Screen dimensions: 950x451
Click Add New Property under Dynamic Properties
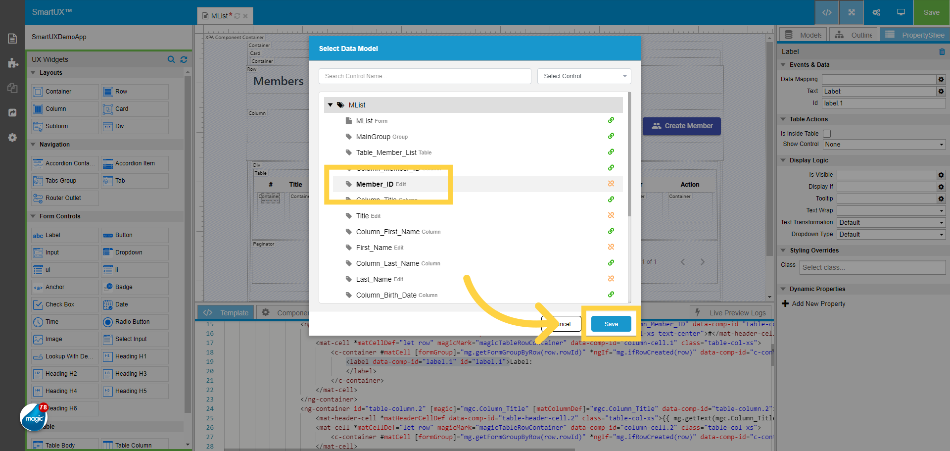(813, 303)
